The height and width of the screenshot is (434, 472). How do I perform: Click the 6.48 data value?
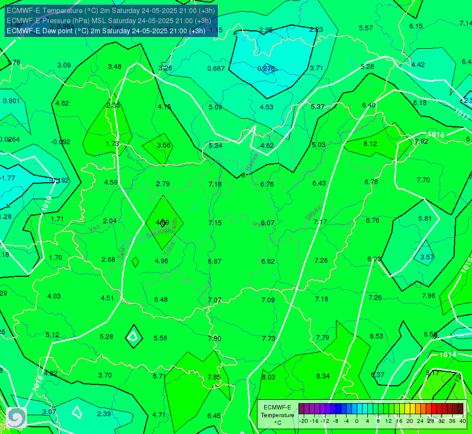pos(161,299)
